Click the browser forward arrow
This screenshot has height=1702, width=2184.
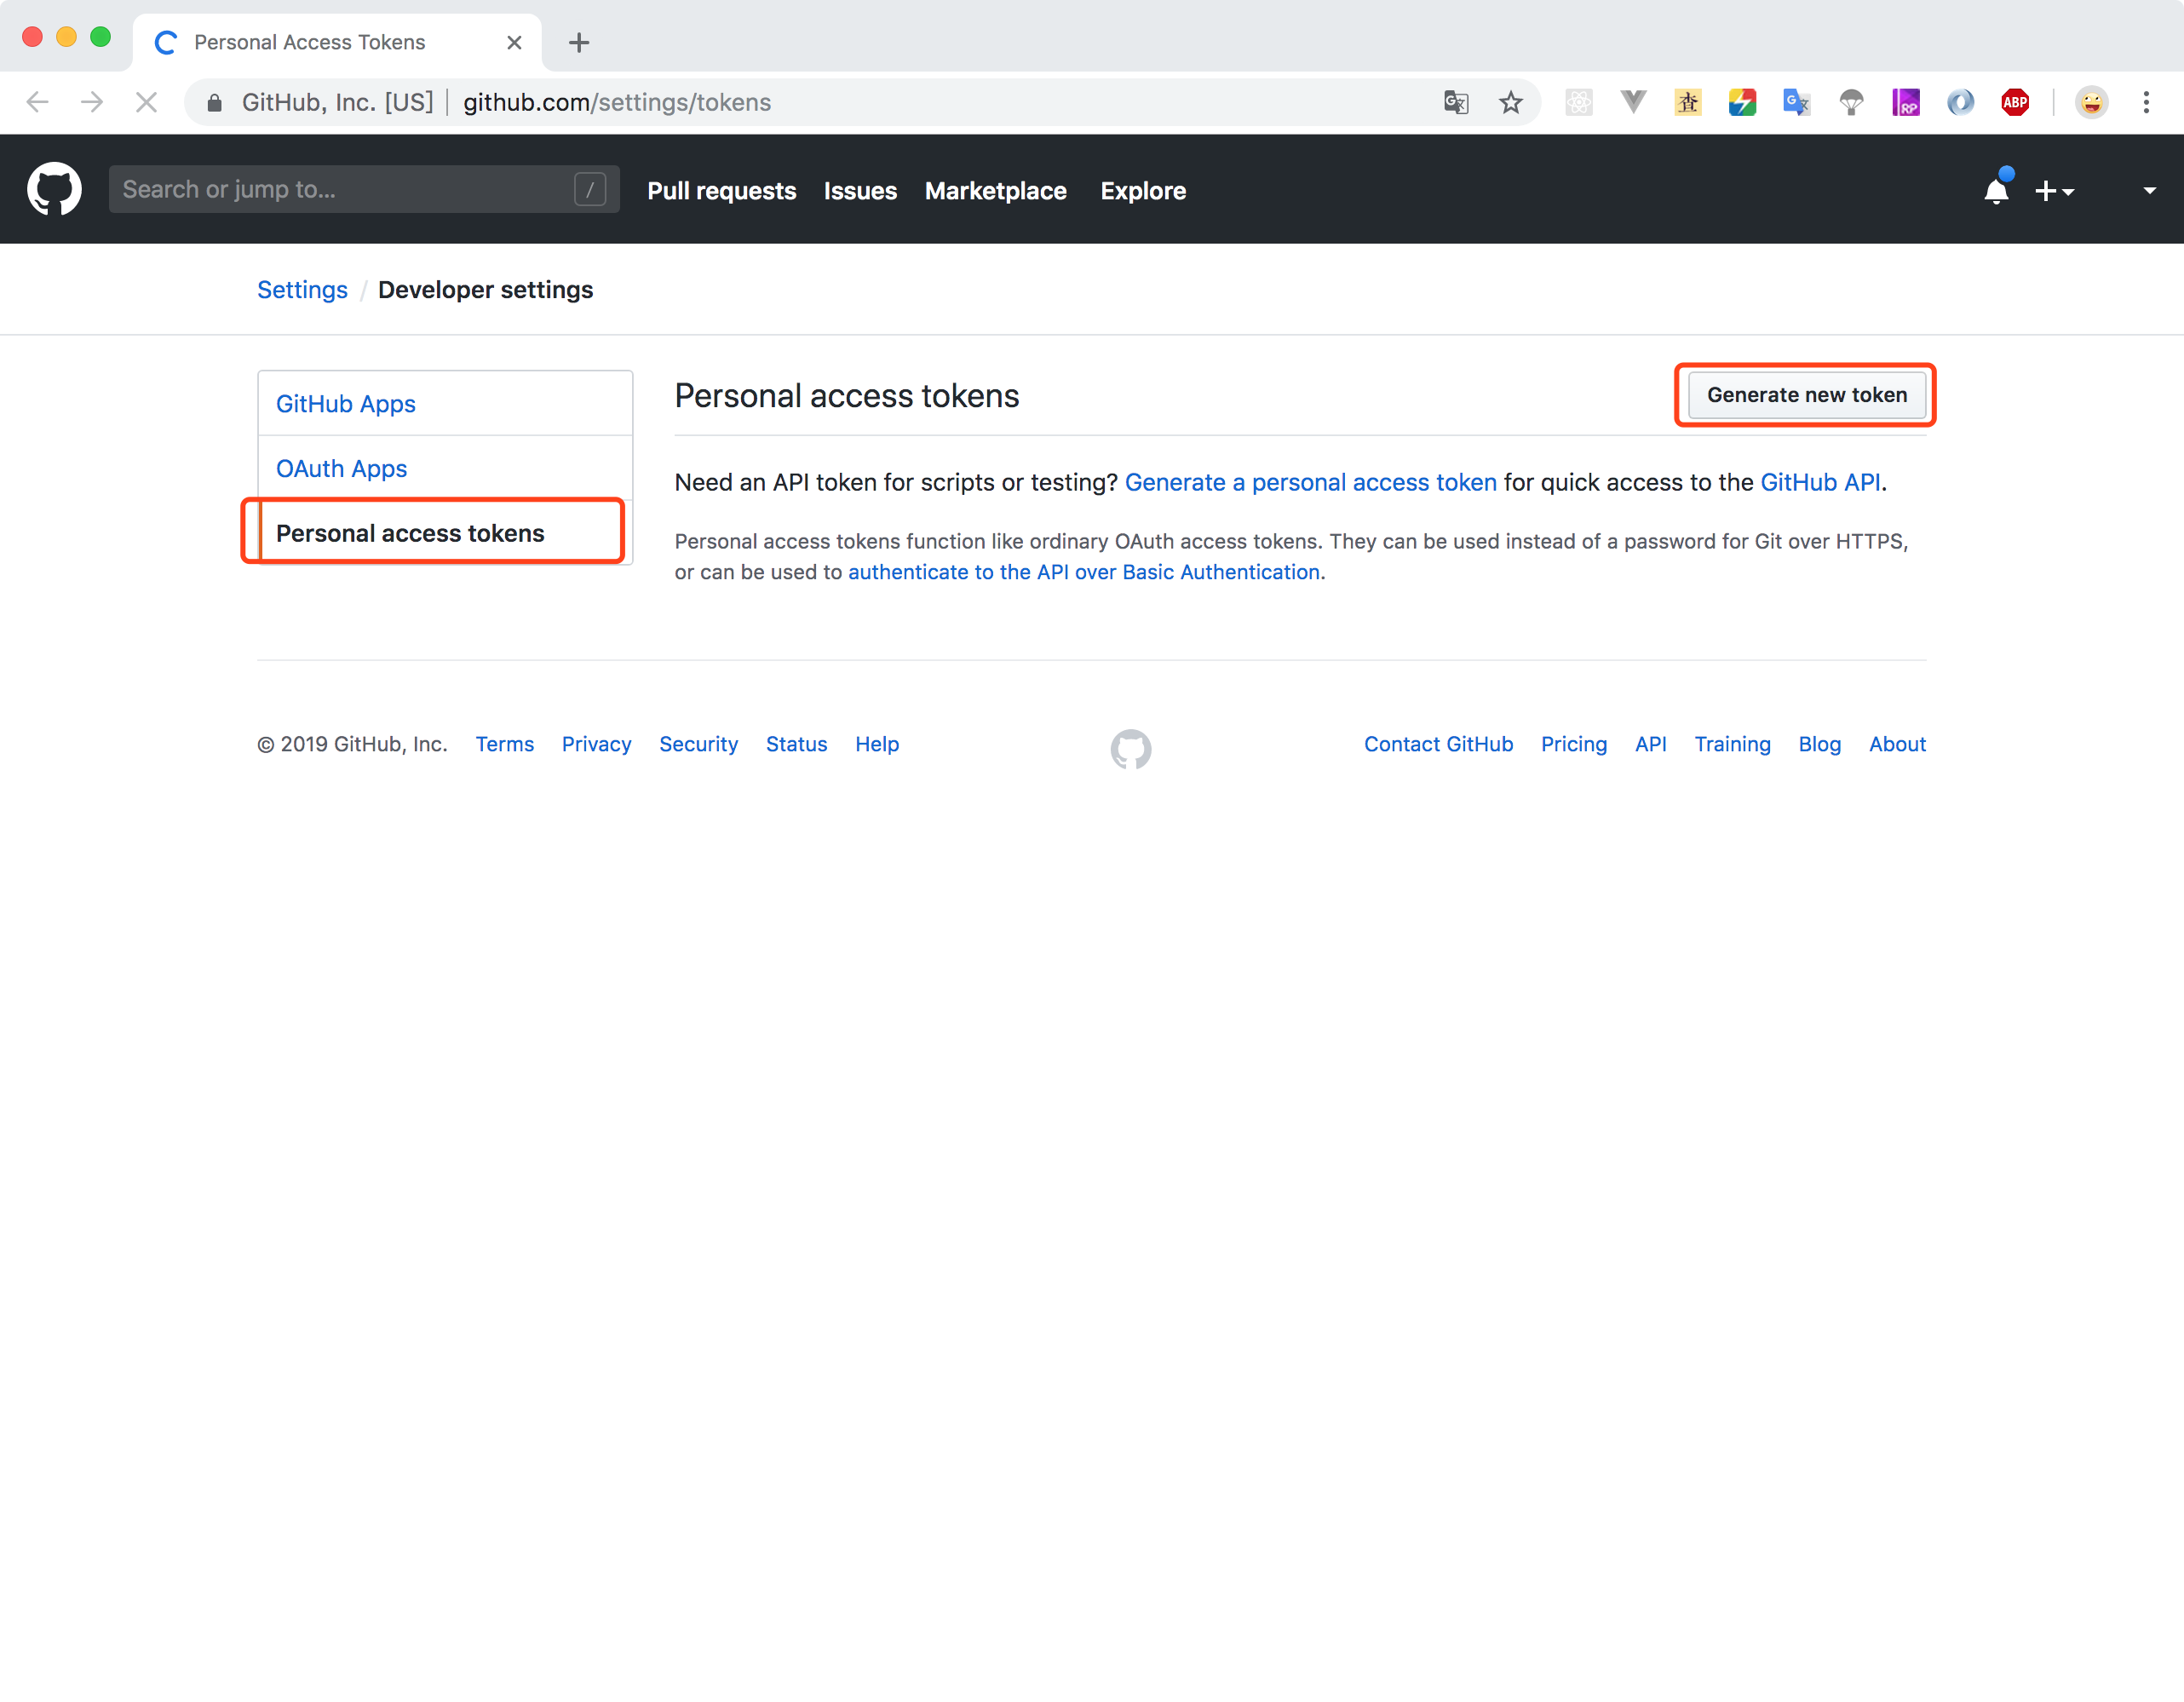coord(92,102)
